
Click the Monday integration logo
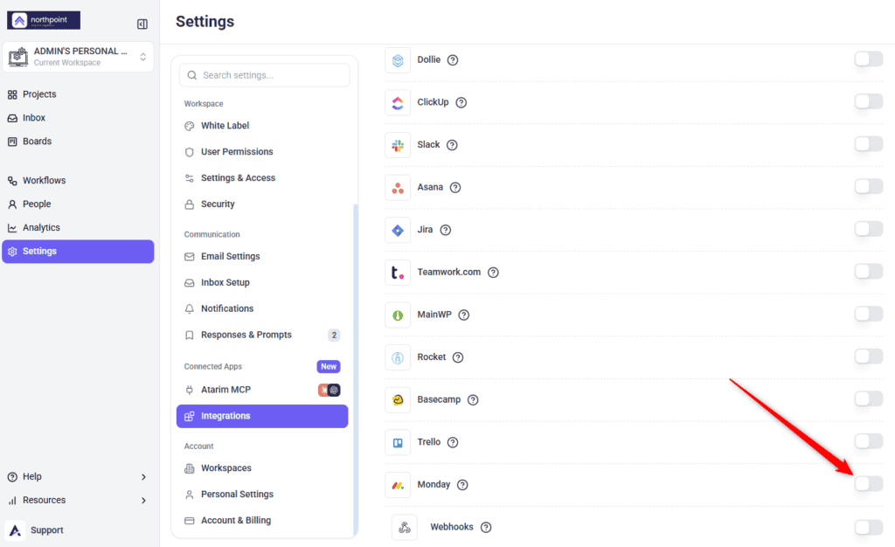point(398,485)
